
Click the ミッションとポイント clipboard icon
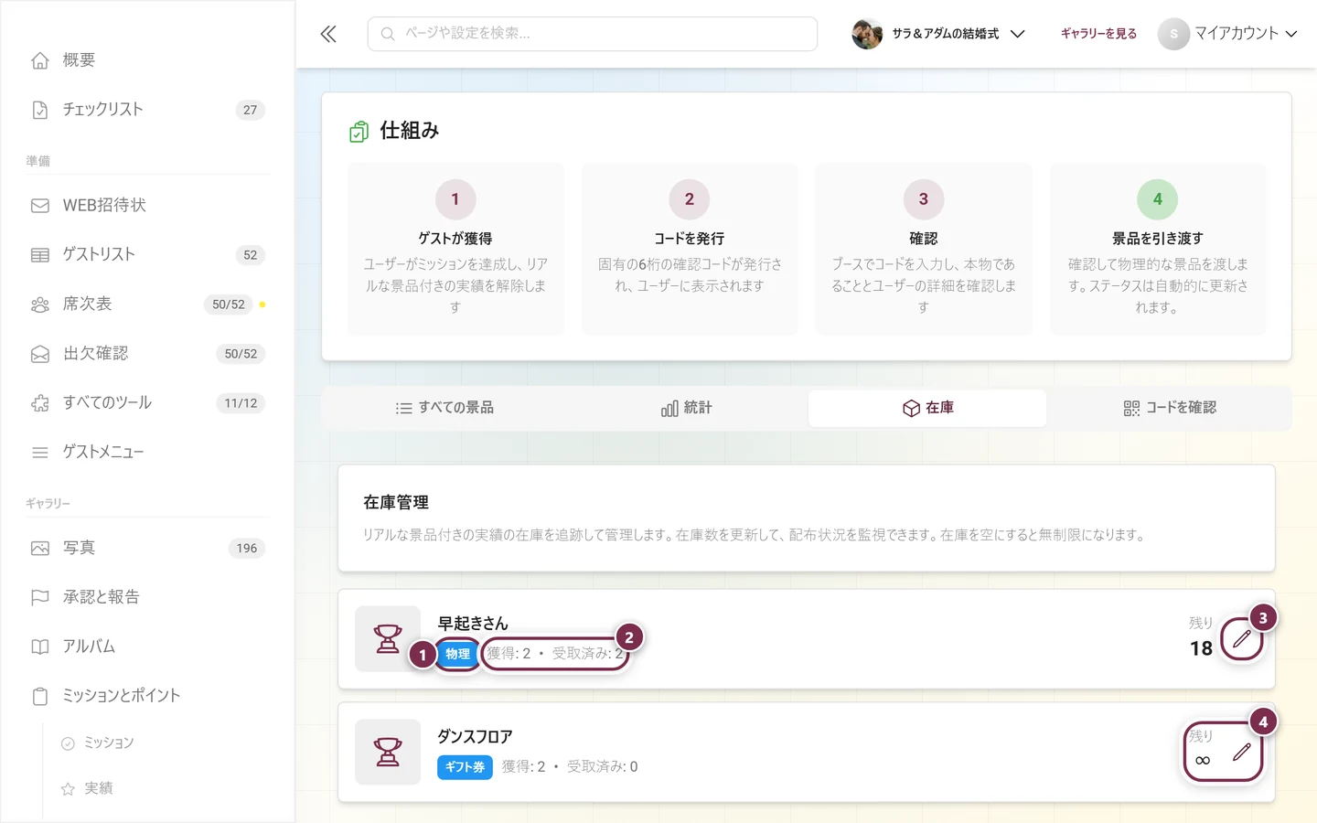pyautogui.click(x=40, y=697)
